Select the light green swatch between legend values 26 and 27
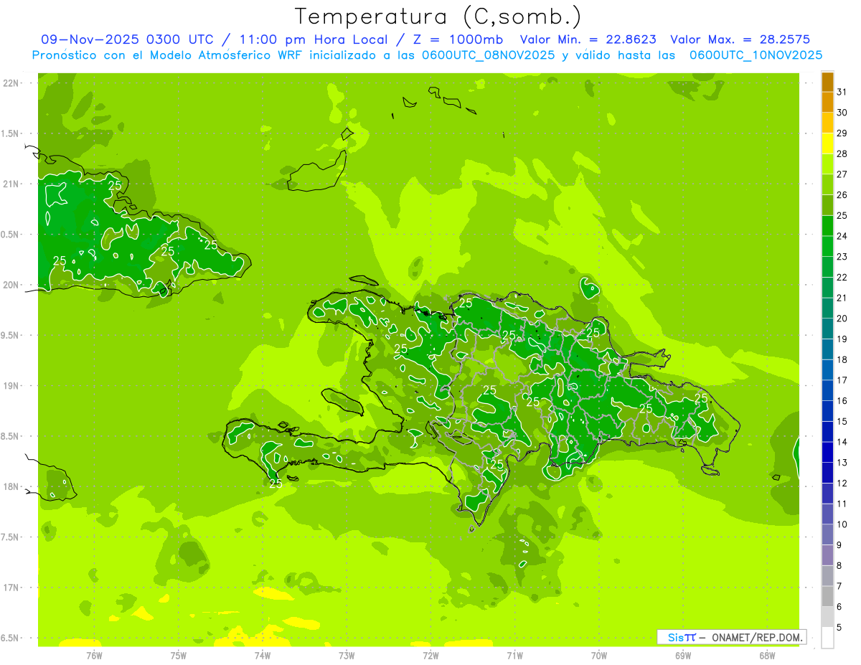The width and height of the screenshot is (861, 665). pos(827,184)
